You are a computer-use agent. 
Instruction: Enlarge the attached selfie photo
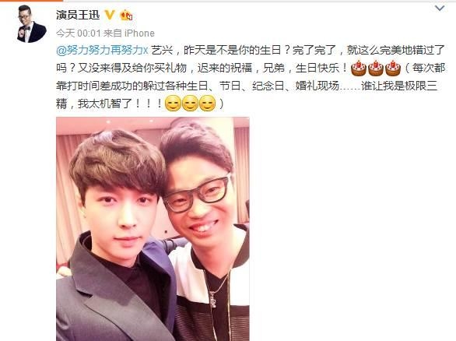pyautogui.click(x=153, y=229)
